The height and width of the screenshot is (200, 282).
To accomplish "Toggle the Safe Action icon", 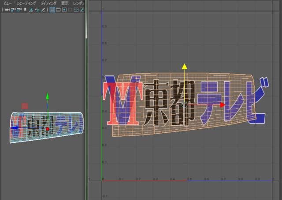I will pyautogui.click(x=82, y=10).
